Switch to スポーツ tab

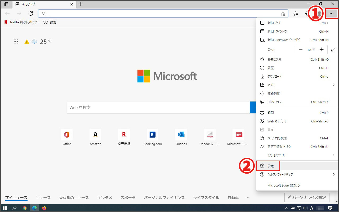128,198
